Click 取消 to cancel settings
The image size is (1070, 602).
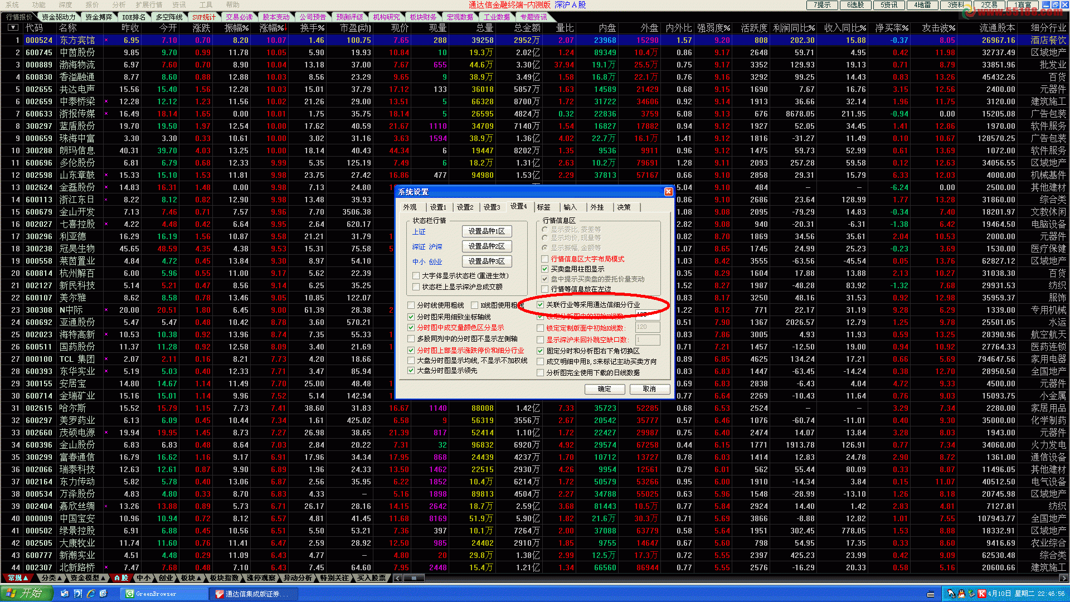click(x=649, y=389)
